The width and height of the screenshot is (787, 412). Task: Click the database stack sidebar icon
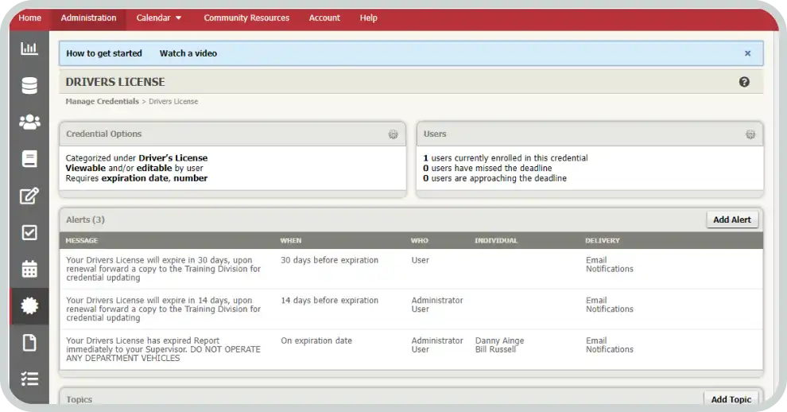tap(29, 86)
